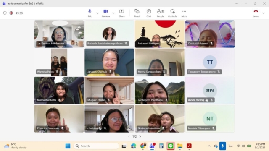Open title bar ellipsis settings menu
Screen dimensions: 269x151
point(236,3)
